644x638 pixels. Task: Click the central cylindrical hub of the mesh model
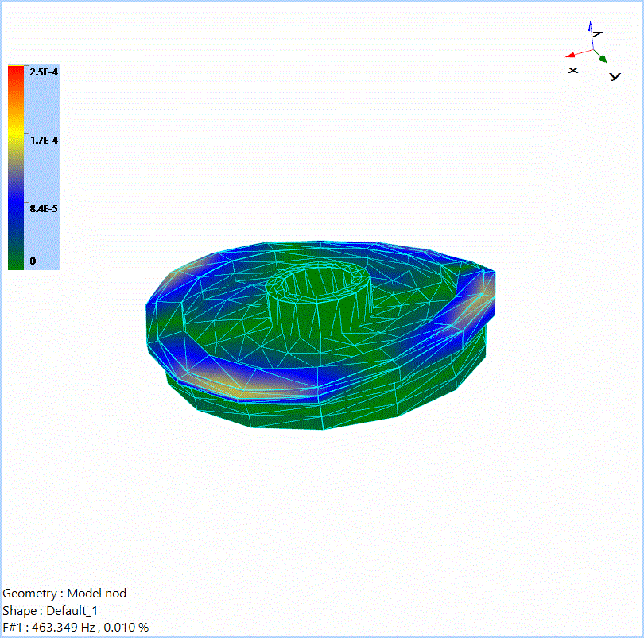pos(320,300)
